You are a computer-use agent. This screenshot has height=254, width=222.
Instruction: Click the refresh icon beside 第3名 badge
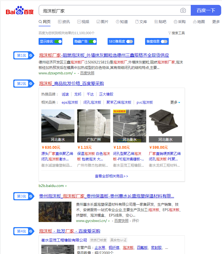click(x=31, y=196)
